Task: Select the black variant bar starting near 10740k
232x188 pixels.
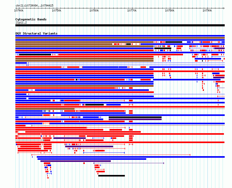Action: (35, 55)
